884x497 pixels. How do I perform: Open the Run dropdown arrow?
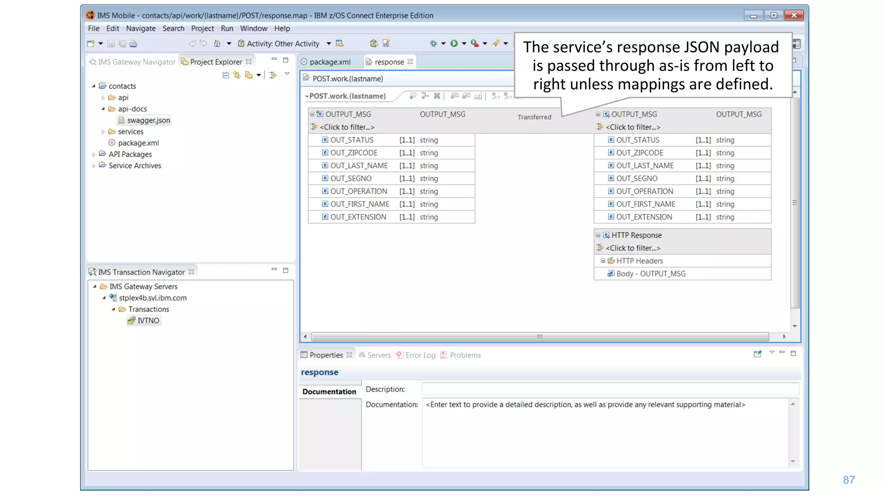(x=464, y=44)
